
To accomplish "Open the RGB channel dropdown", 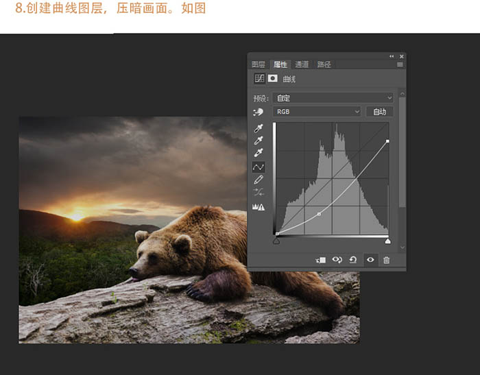I will point(317,112).
